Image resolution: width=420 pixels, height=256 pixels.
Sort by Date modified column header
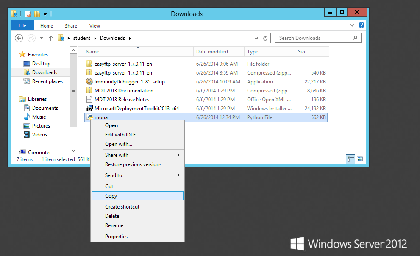point(212,52)
